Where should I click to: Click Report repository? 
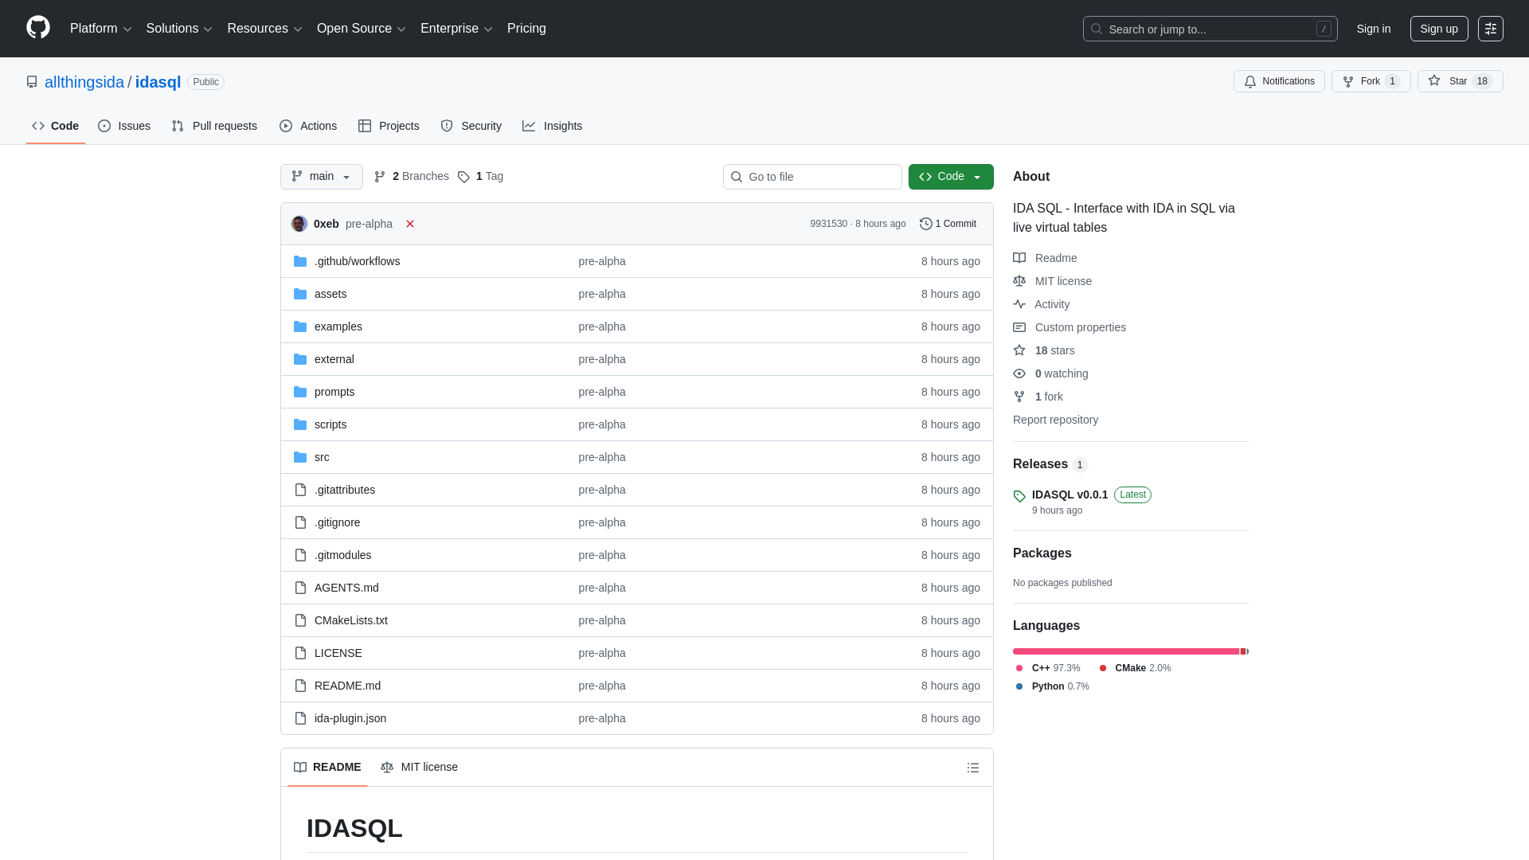coord(1055,420)
